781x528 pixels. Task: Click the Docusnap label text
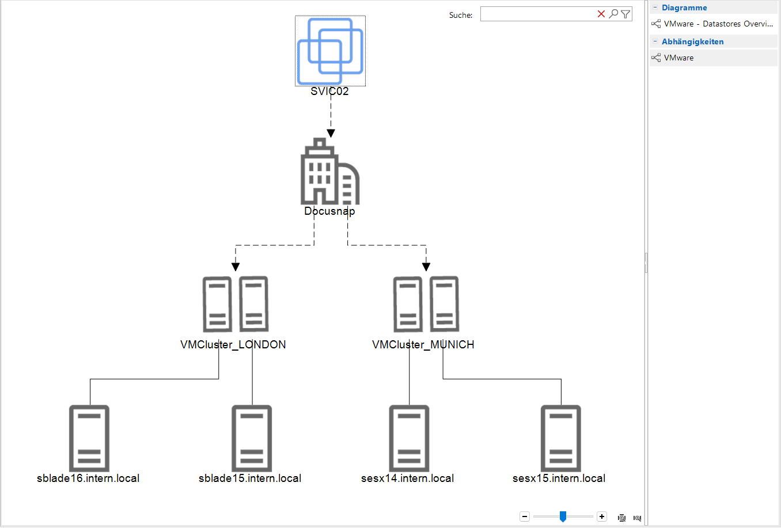click(329, 211)
